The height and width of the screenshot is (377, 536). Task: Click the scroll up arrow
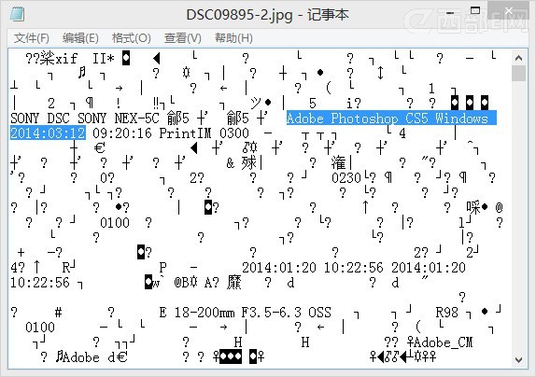(518, 58)
